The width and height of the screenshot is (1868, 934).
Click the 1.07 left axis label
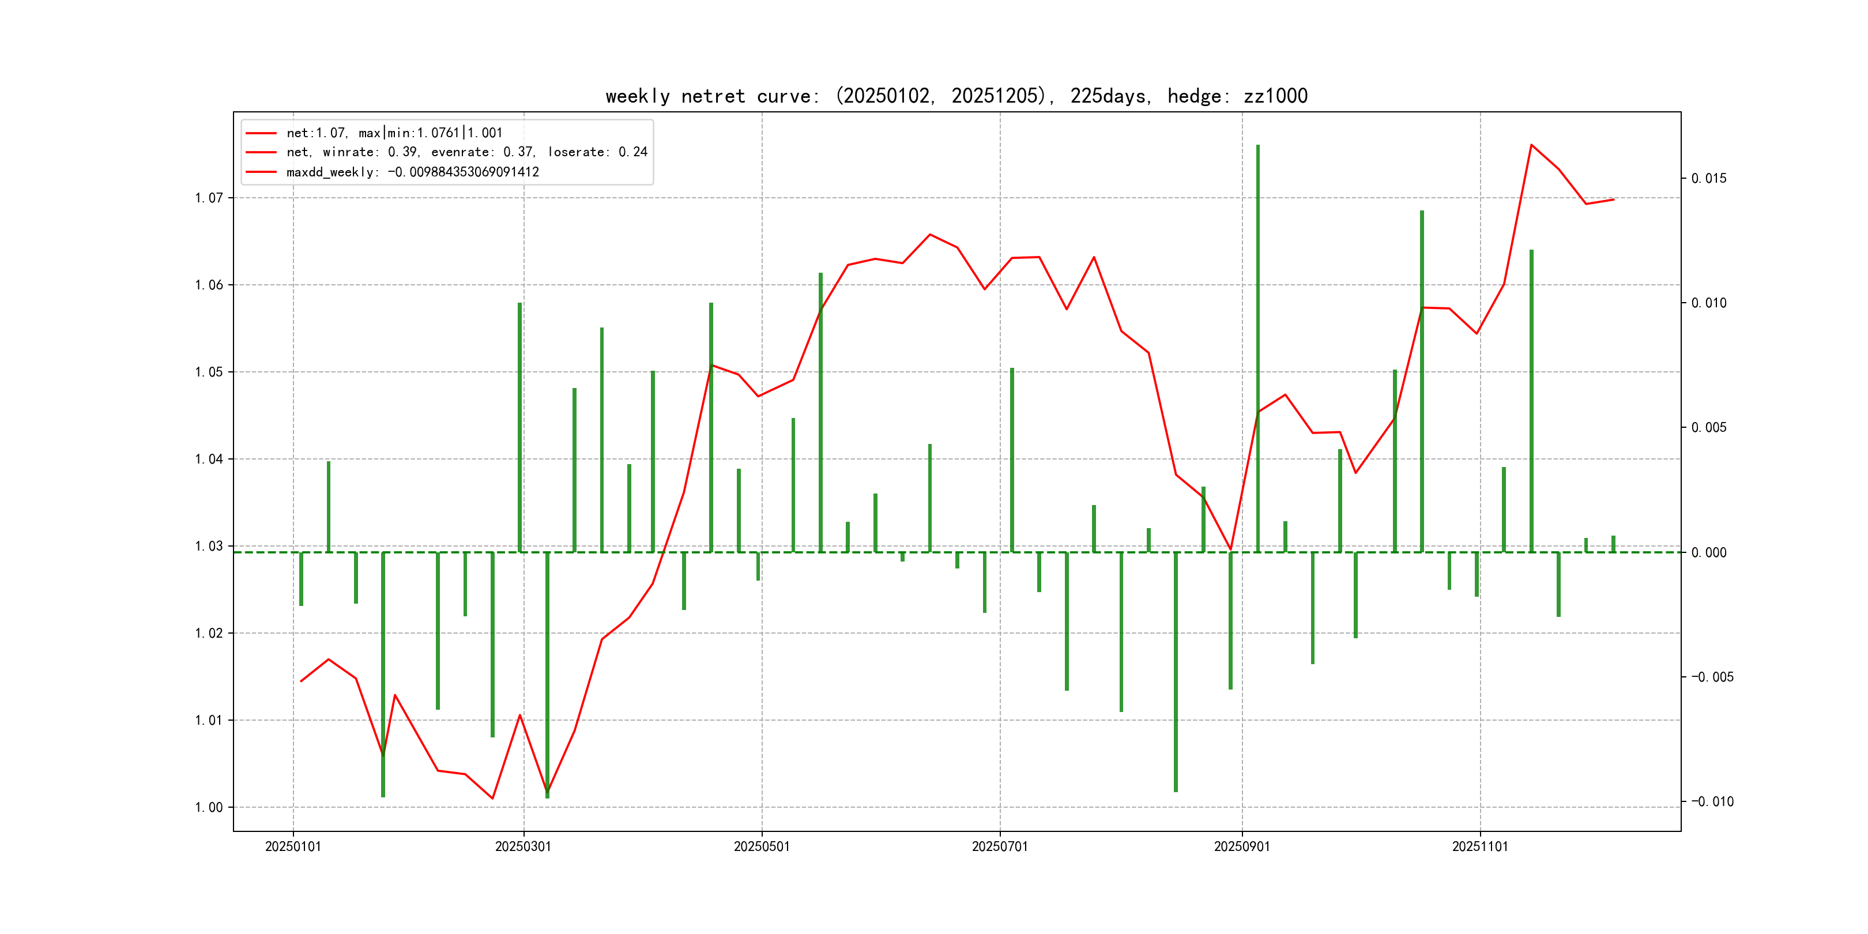209,198
